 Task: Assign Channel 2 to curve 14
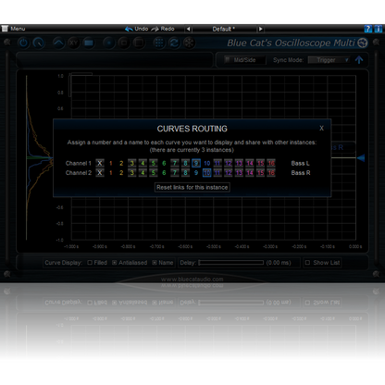tap(250, 173)
